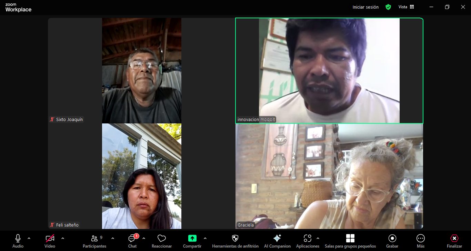
Task: Expand video options arrow next to Vídeo
Action: [x=63, y=238]
